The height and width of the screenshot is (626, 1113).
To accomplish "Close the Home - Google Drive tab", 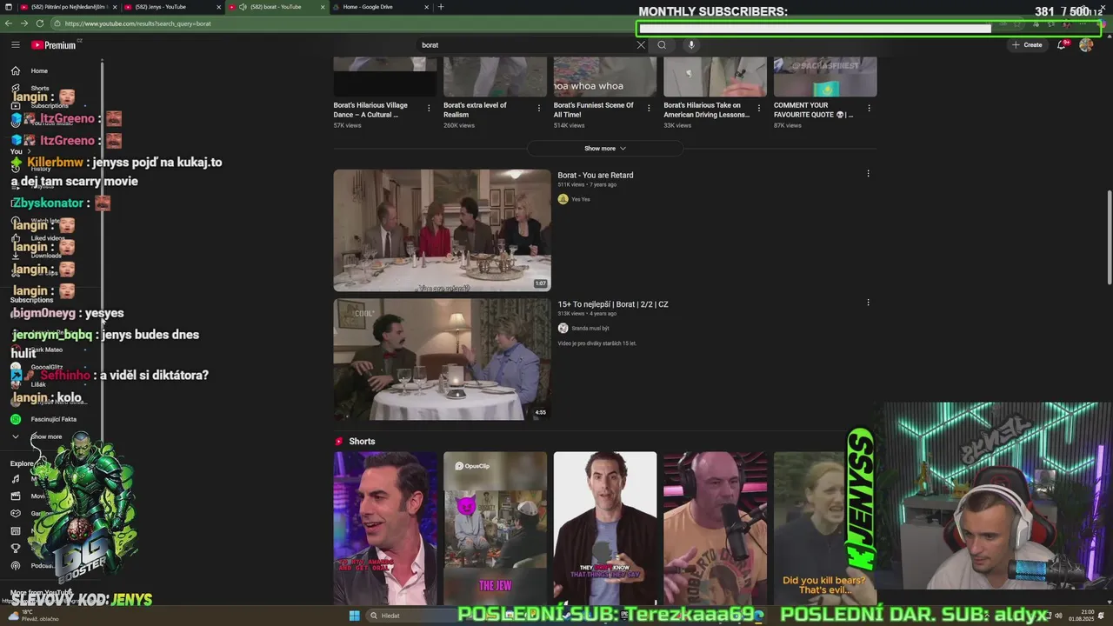I will 426,7.
